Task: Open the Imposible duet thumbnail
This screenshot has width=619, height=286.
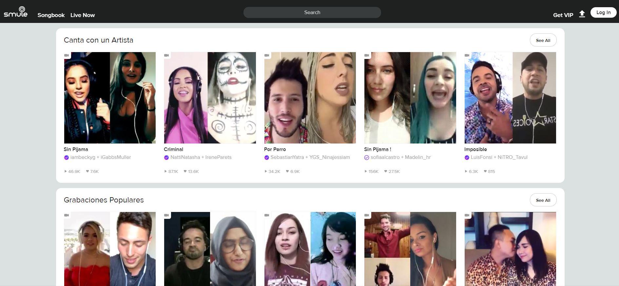Action: click(510, 98)
